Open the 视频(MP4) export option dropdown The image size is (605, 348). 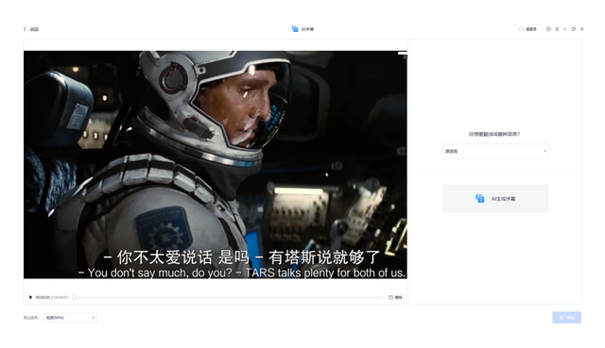pyautogui.click(x=70, y=318)
